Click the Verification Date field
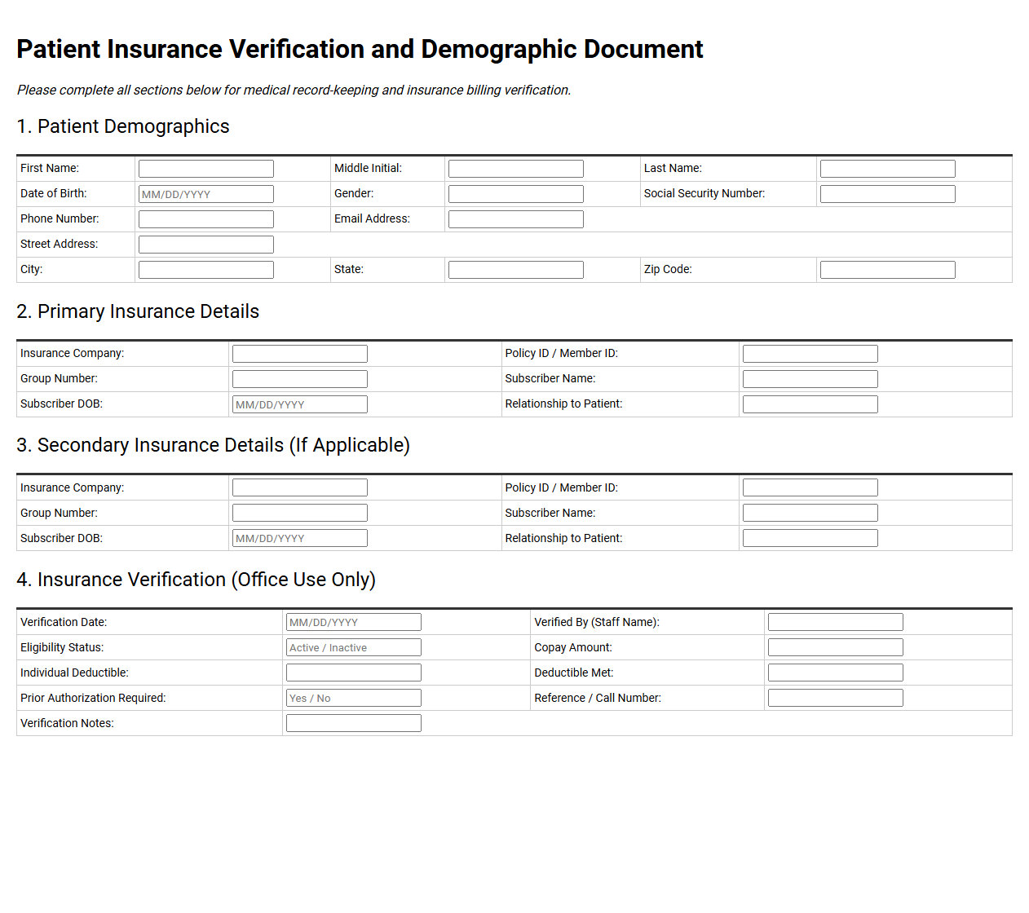 coord(354,622)
